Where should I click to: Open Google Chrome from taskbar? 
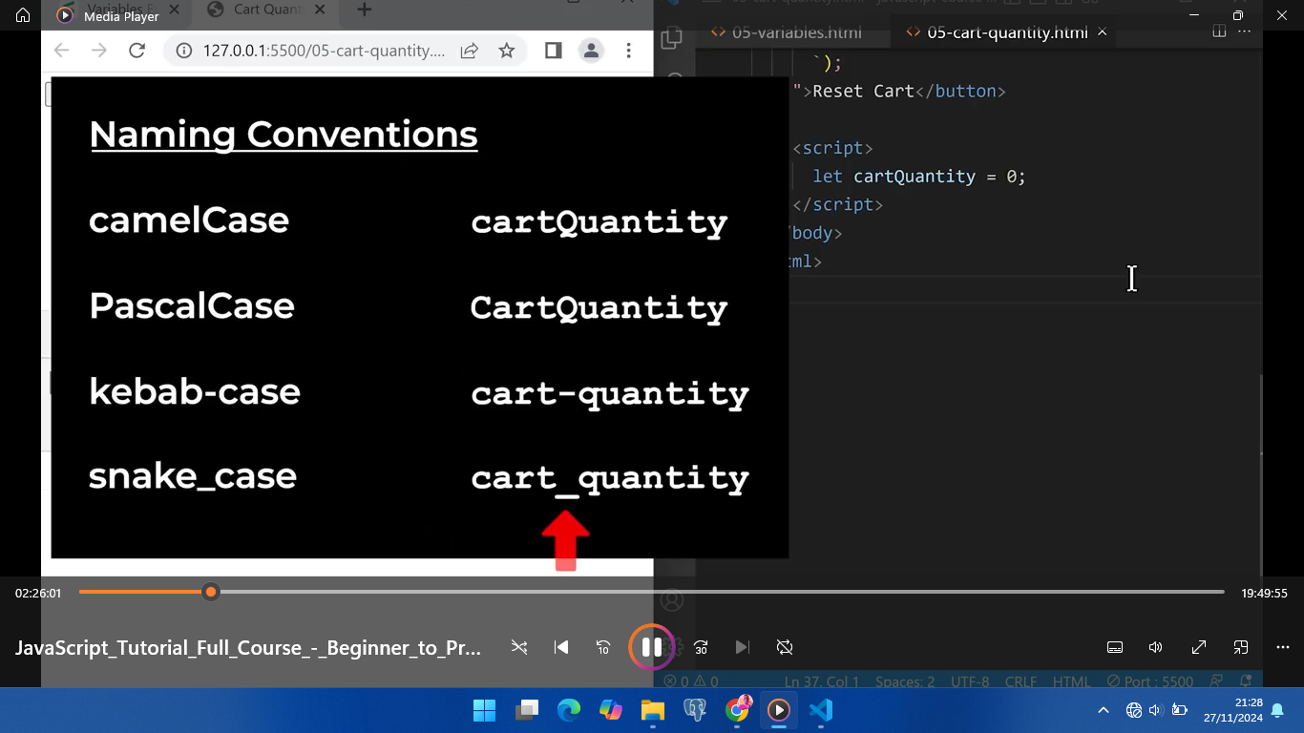coord(737,710)
